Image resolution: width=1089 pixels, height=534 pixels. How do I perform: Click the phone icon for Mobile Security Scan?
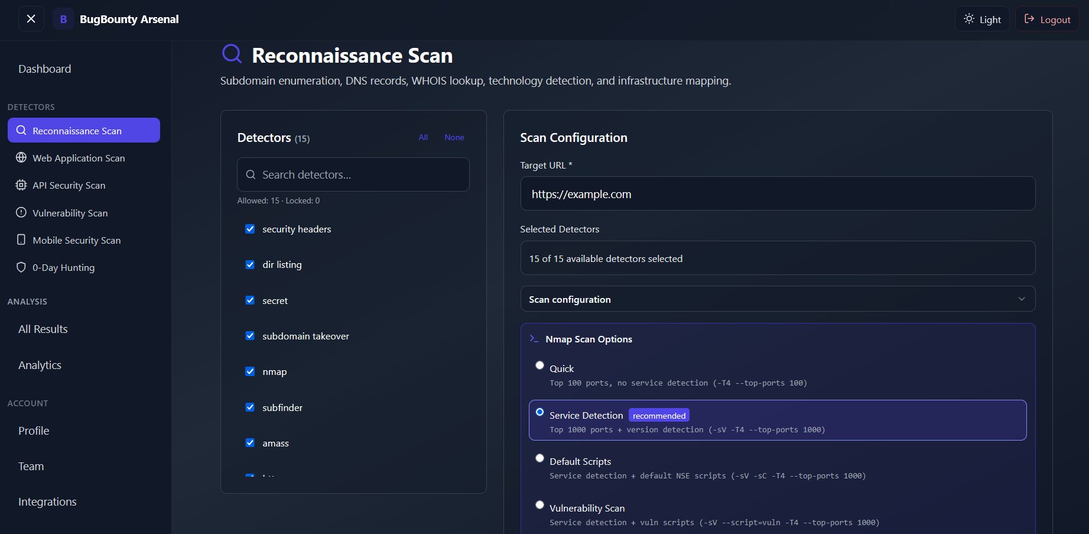pyautogui.click(x=21, y=240)
